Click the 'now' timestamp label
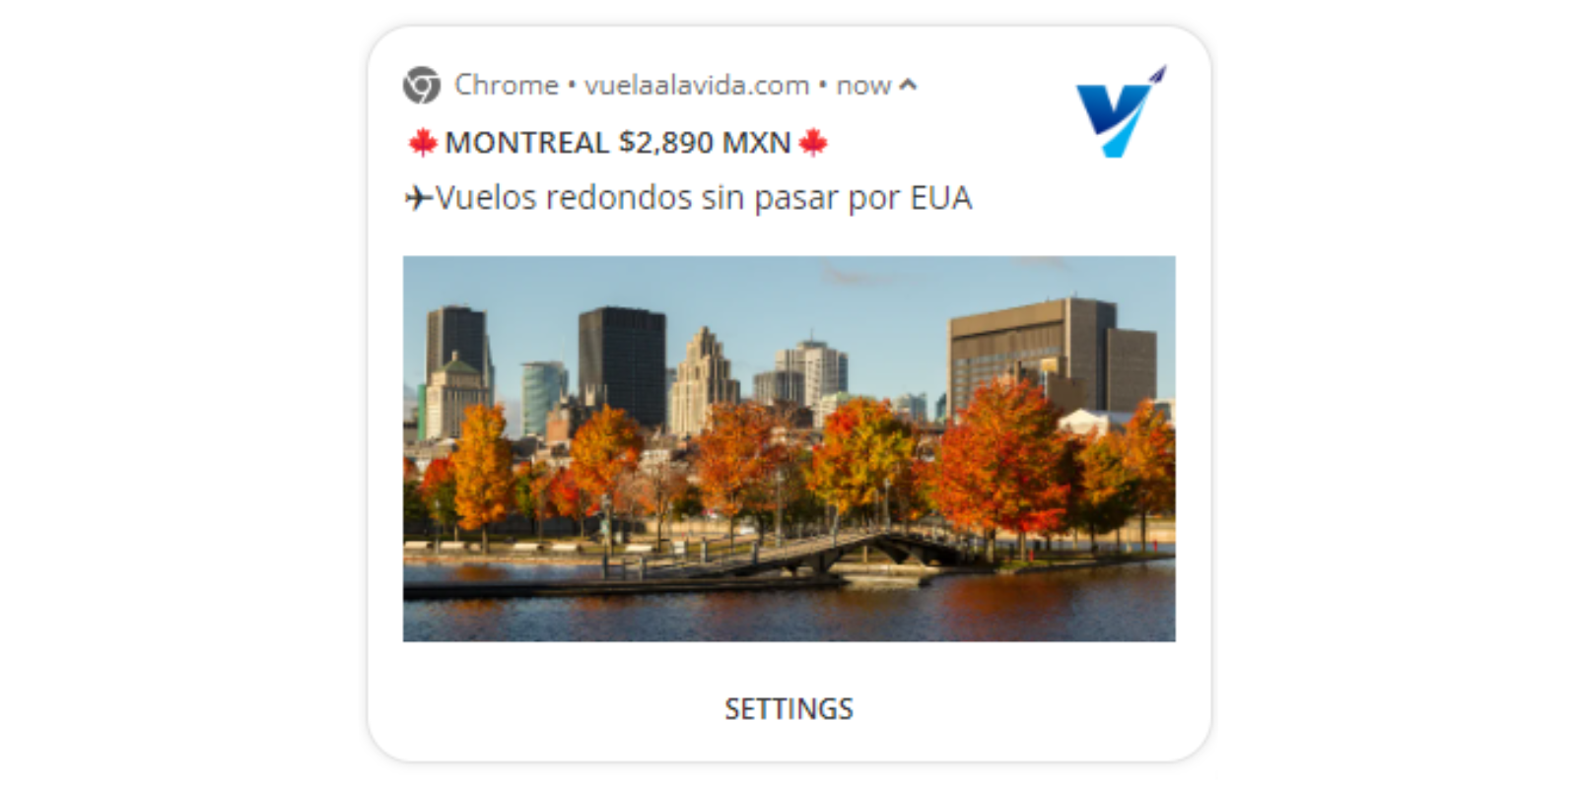The width and height of the screenshot is (1577, 788). pos(863,87)
